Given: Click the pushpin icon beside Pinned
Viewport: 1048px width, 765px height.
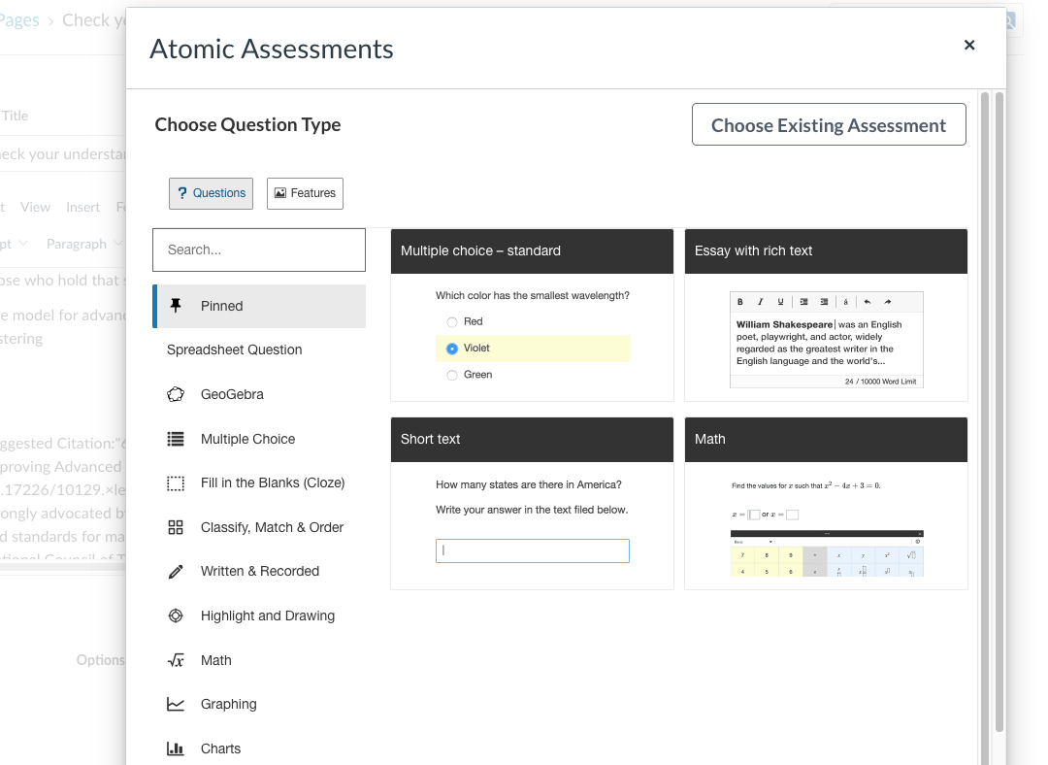Looking at the screenshot, I should point(176,306).
